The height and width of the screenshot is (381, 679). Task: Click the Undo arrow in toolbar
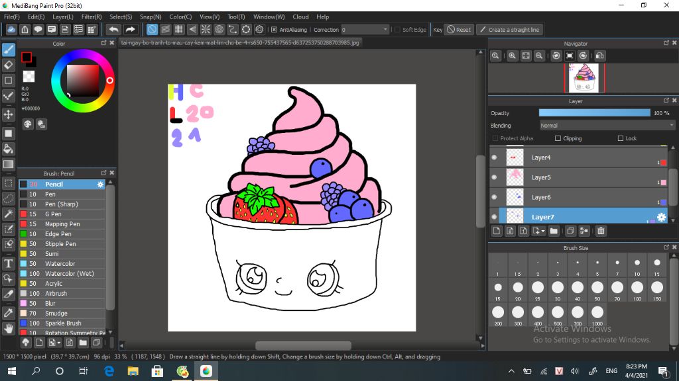pos(114,29)
